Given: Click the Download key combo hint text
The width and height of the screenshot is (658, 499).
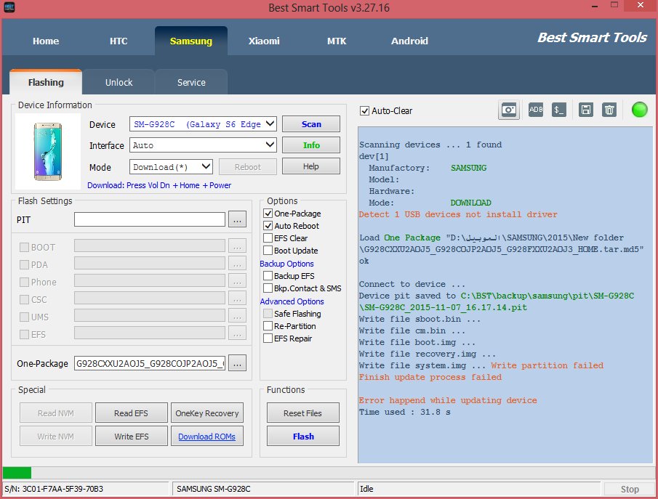Looking at the screenshot, I should click(x=159, y=185).
